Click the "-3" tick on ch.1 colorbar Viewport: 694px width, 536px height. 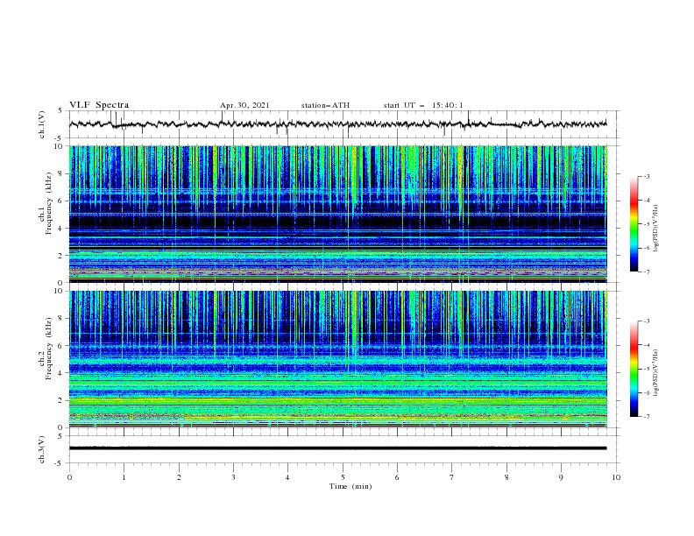(x=647, y=176)
